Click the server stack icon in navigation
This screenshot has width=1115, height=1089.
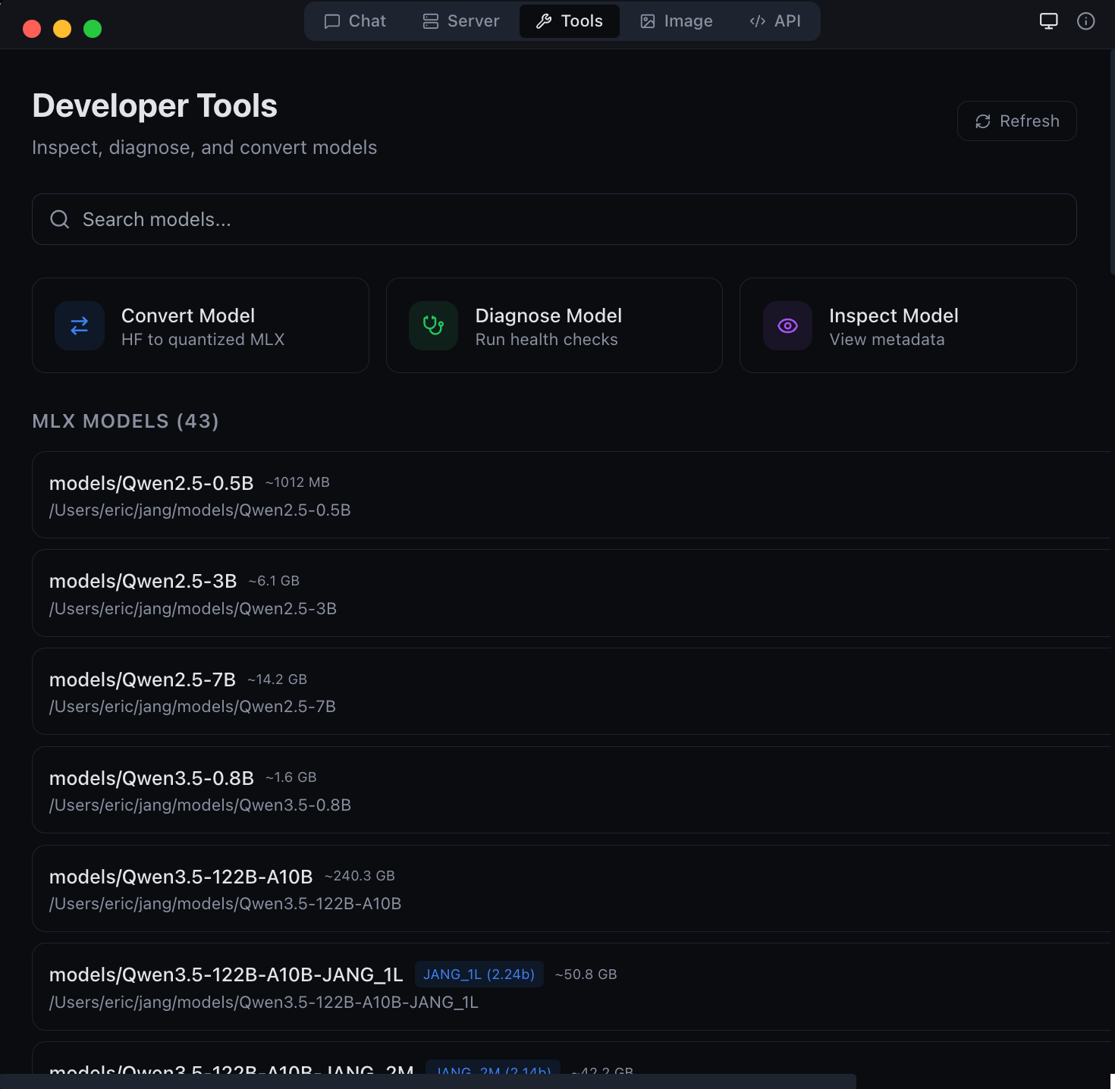[430, 21]
